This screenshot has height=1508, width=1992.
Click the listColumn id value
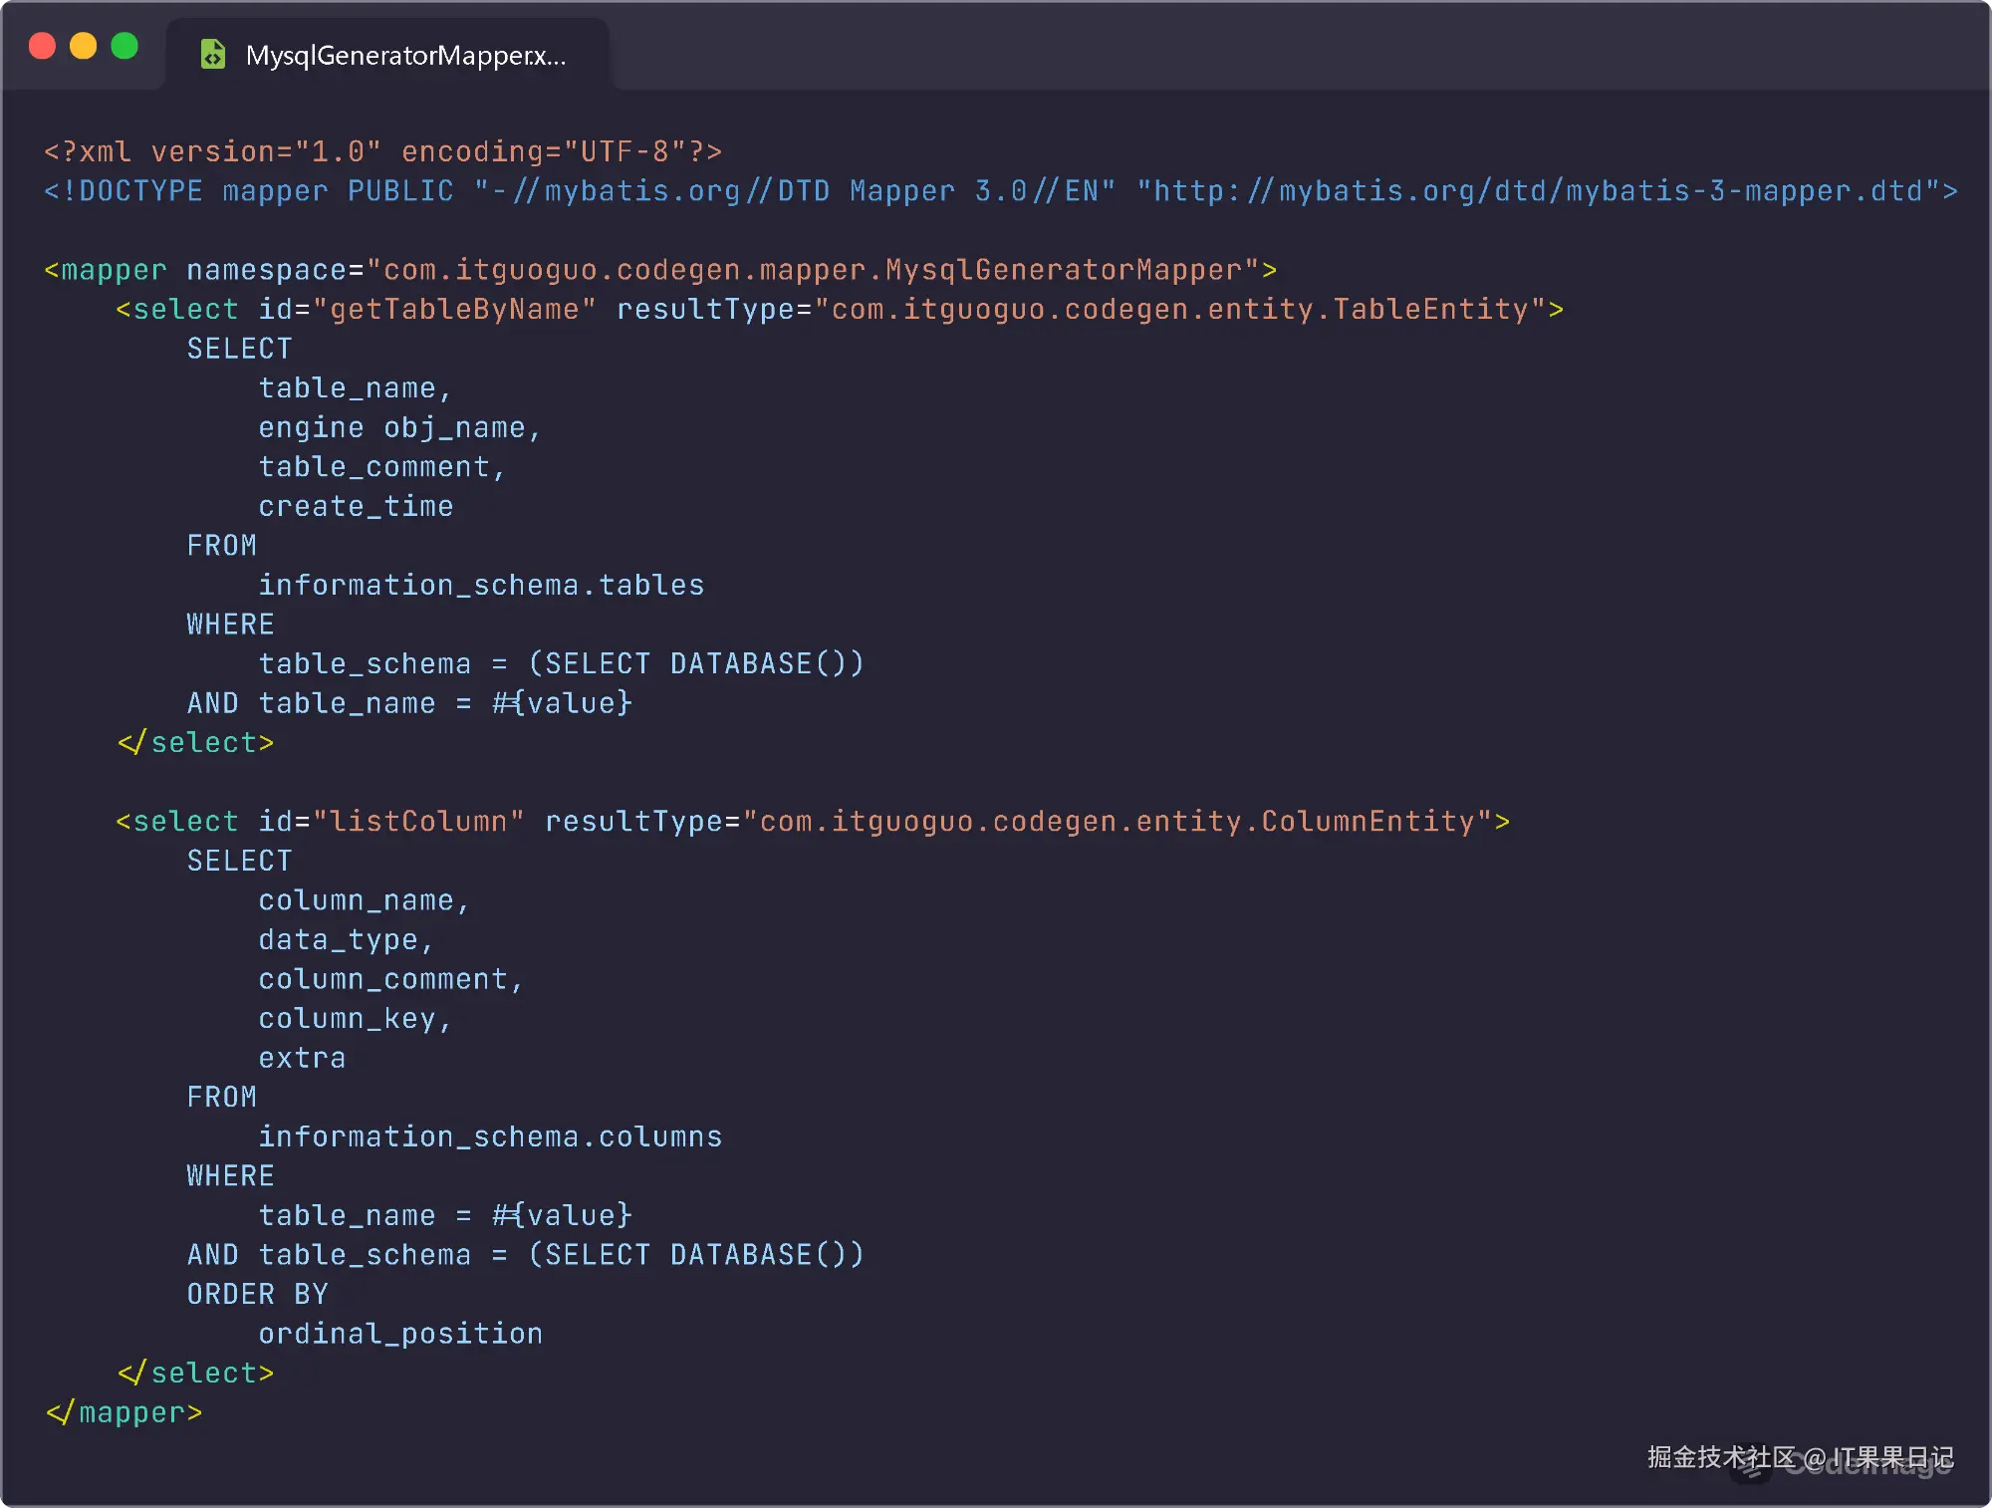pos(418,822)
